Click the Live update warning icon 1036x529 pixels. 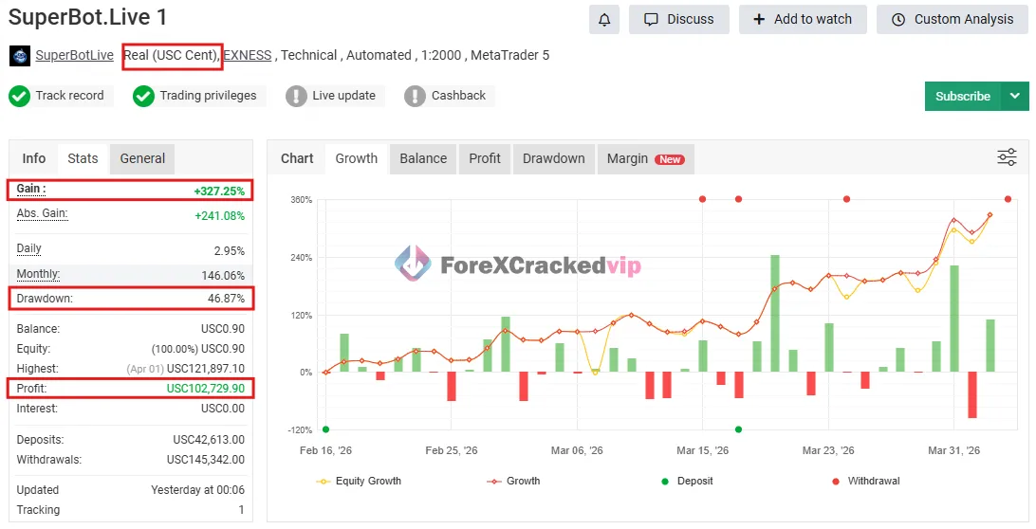296,96
